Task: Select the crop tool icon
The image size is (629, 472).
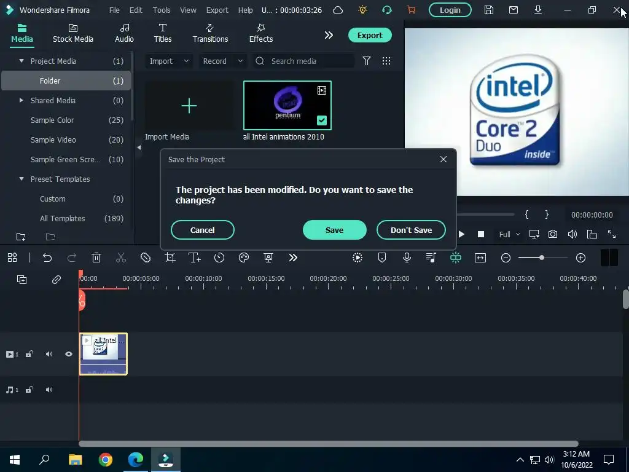Action: [170, 258]
